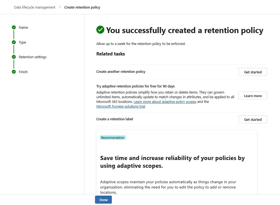Click the Done button
280x205 pixels.
pos(103,199)
